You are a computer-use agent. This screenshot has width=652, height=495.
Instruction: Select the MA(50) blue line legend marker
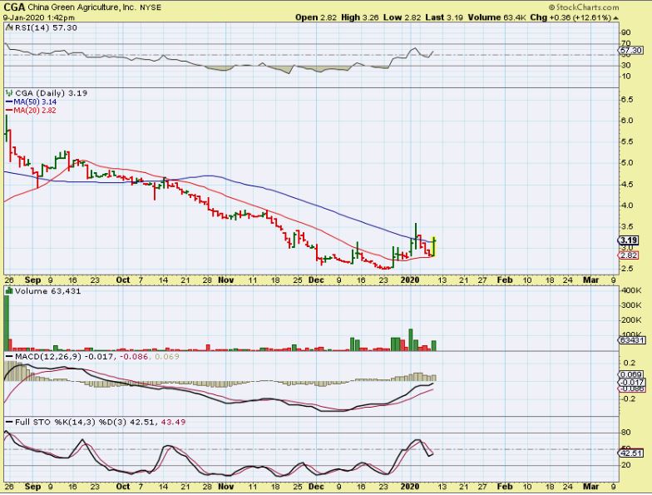(x=9, y=101)
